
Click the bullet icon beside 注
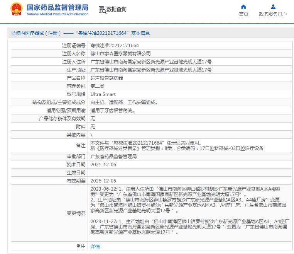pos(78,246)
